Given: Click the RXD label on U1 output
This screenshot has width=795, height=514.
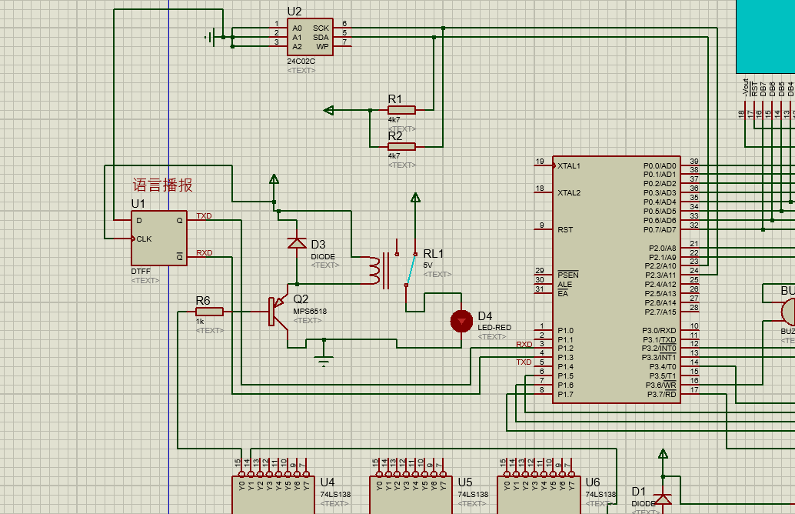Looking at the screenshot, I should coord(205,252).
